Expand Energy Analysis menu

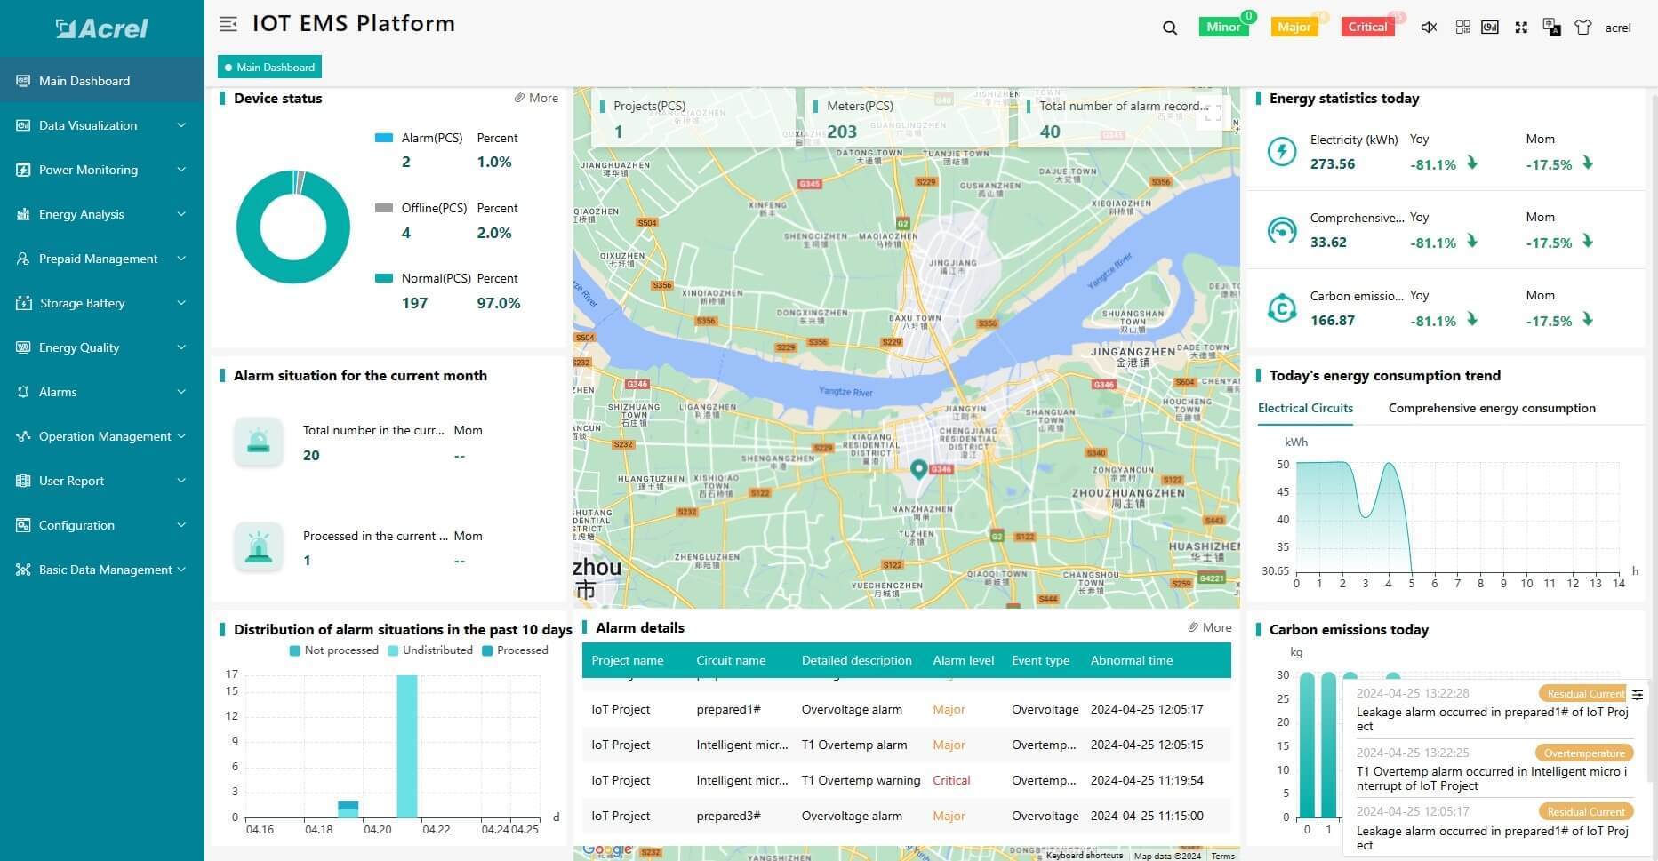click(102, 214)
